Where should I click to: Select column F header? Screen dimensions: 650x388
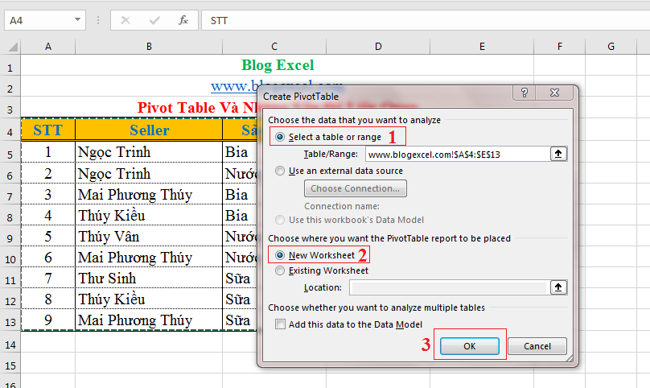(x=560, y=47)
